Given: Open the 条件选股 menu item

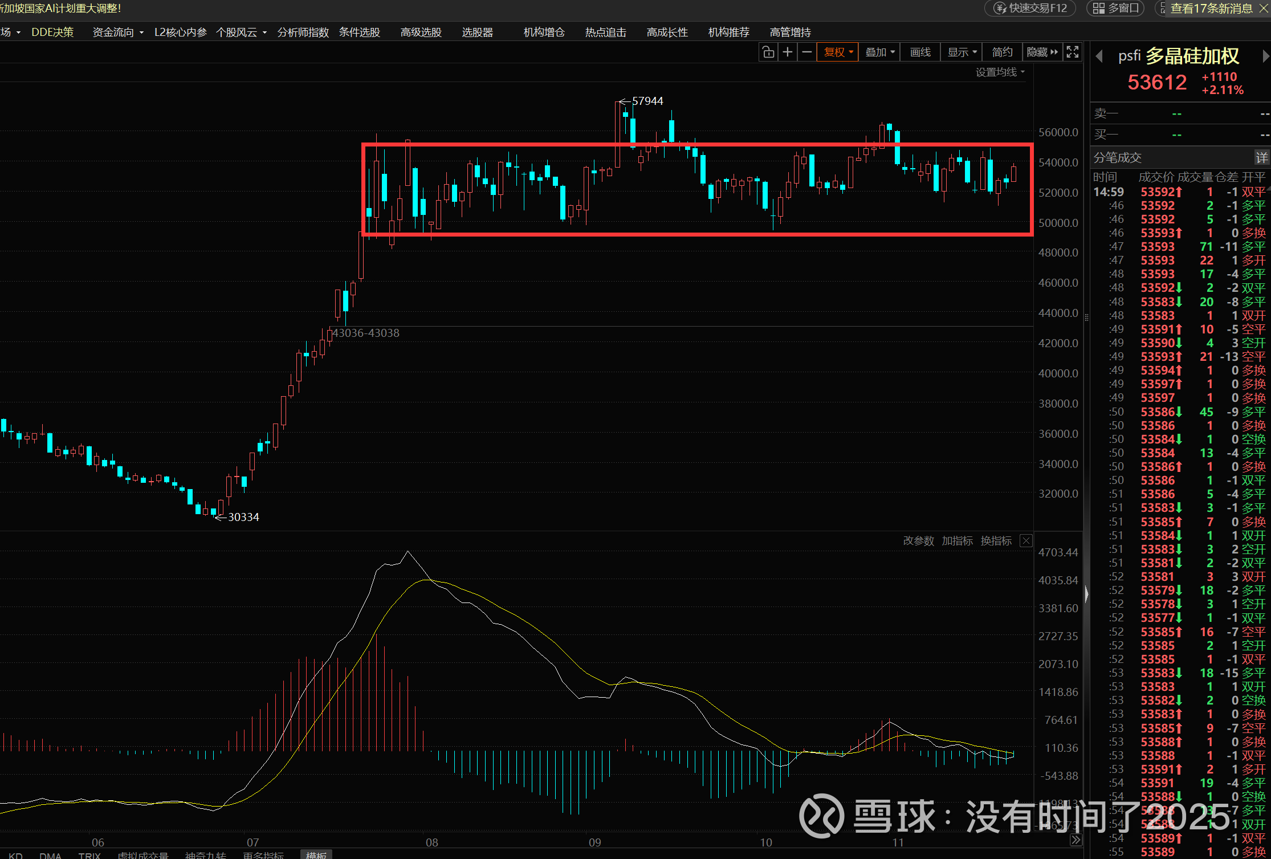Looking at the screenshot, I should pos(360,32).
